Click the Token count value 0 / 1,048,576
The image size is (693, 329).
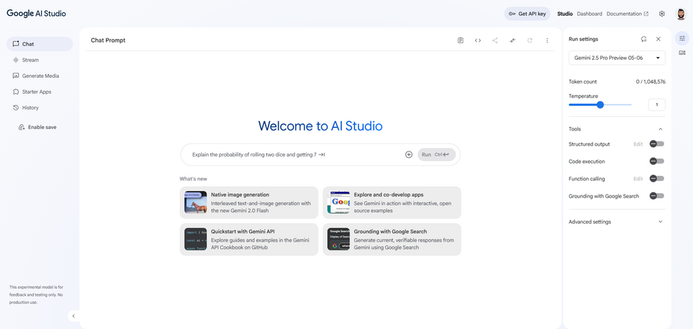tap(650, 82)
